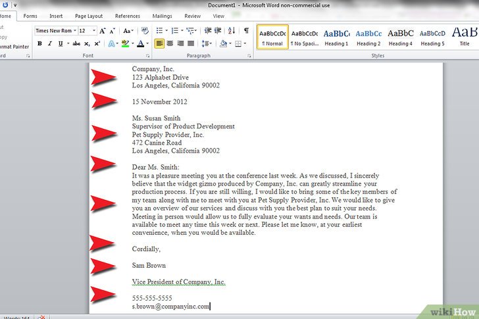Open the font name dropdown
This screenshot has width=479, height=319.
(x=75, y=30)
